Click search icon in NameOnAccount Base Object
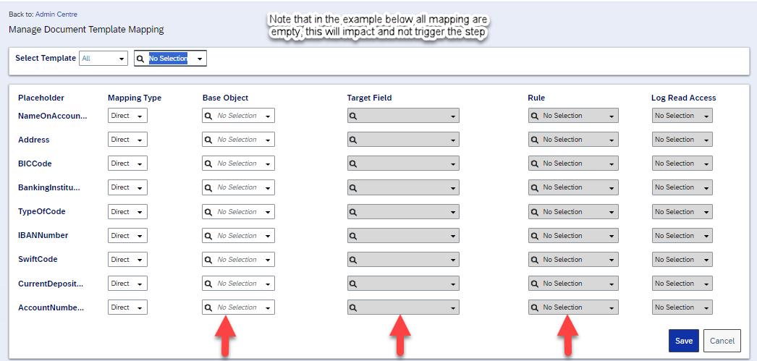 tap(208, 116)
